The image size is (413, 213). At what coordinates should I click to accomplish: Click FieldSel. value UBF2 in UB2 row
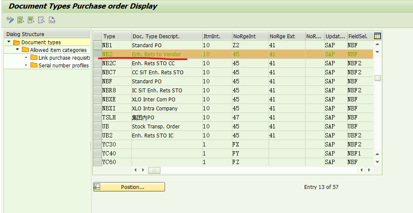[360, 135]
